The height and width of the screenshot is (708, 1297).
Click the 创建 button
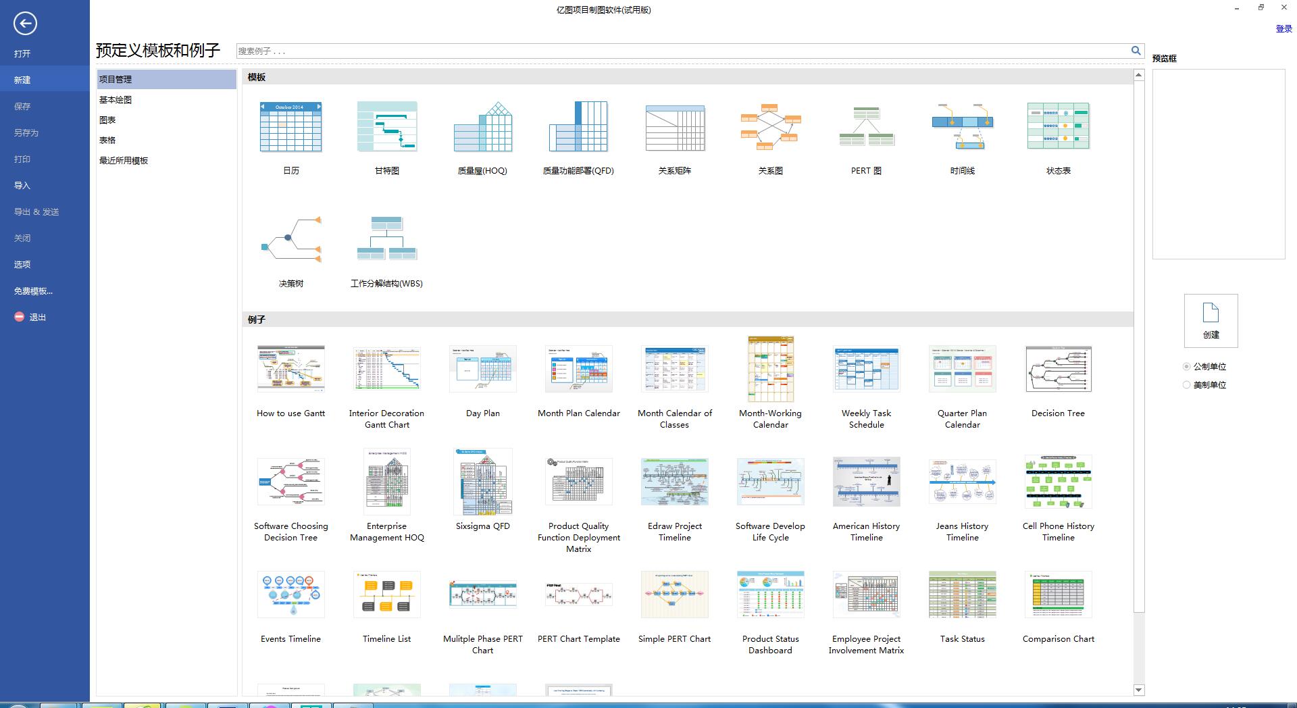1211,321
